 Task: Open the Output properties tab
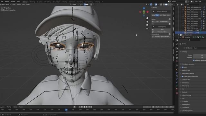coord(177,52)
